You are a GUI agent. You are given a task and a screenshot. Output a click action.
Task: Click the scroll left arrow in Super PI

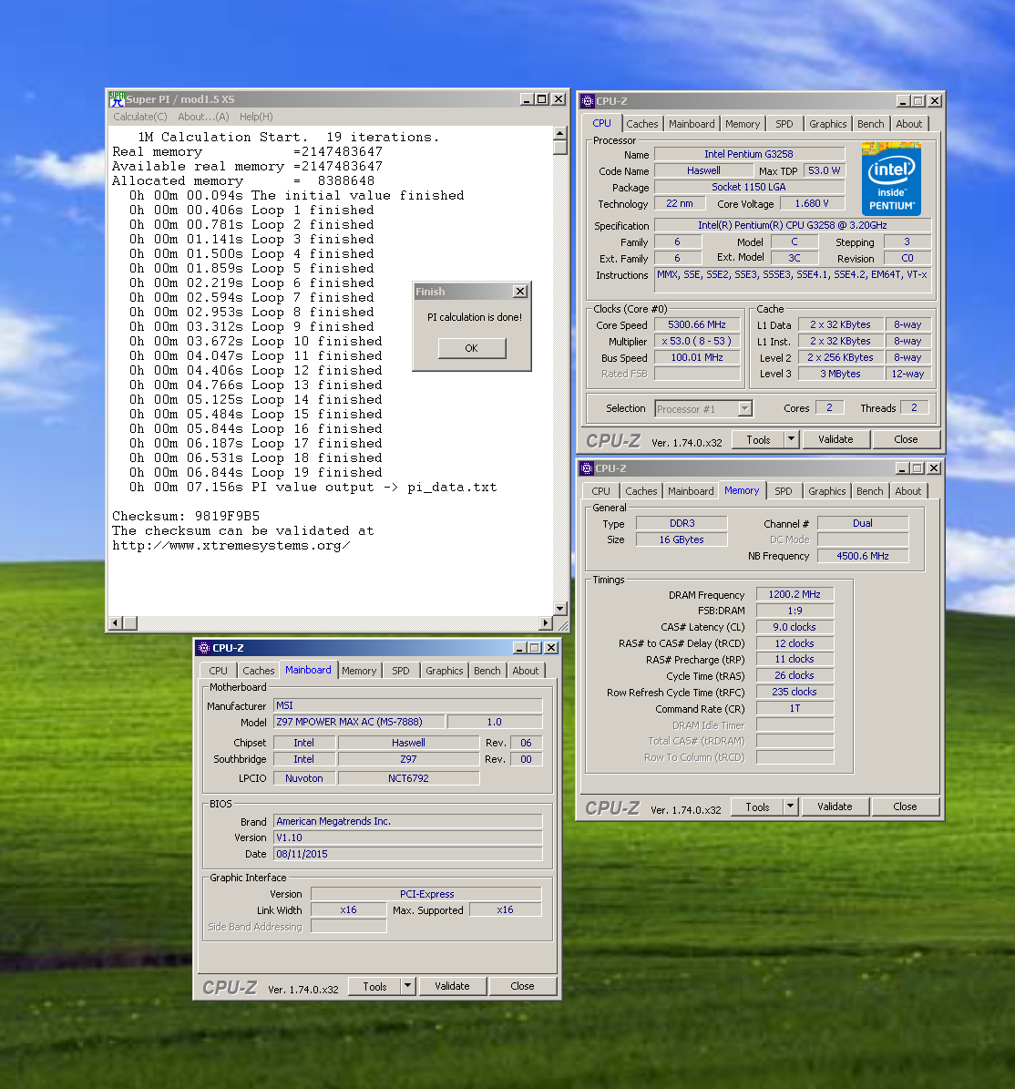click(116, 623)
